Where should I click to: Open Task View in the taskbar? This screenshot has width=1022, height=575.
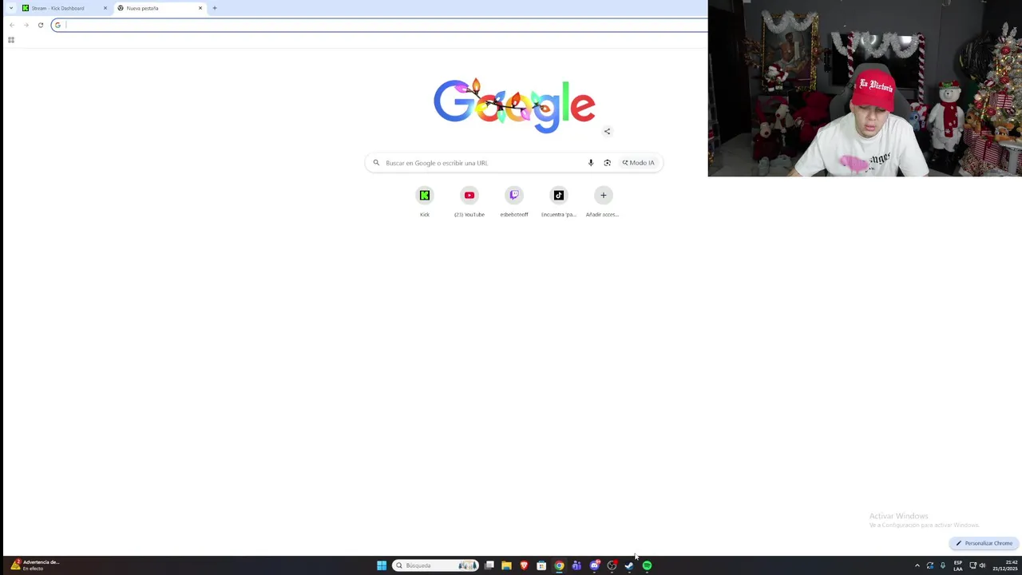click(489, 565)
